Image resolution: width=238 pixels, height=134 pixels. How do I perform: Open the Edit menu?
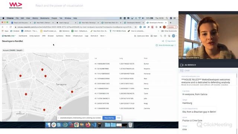[x=22, y=18]
